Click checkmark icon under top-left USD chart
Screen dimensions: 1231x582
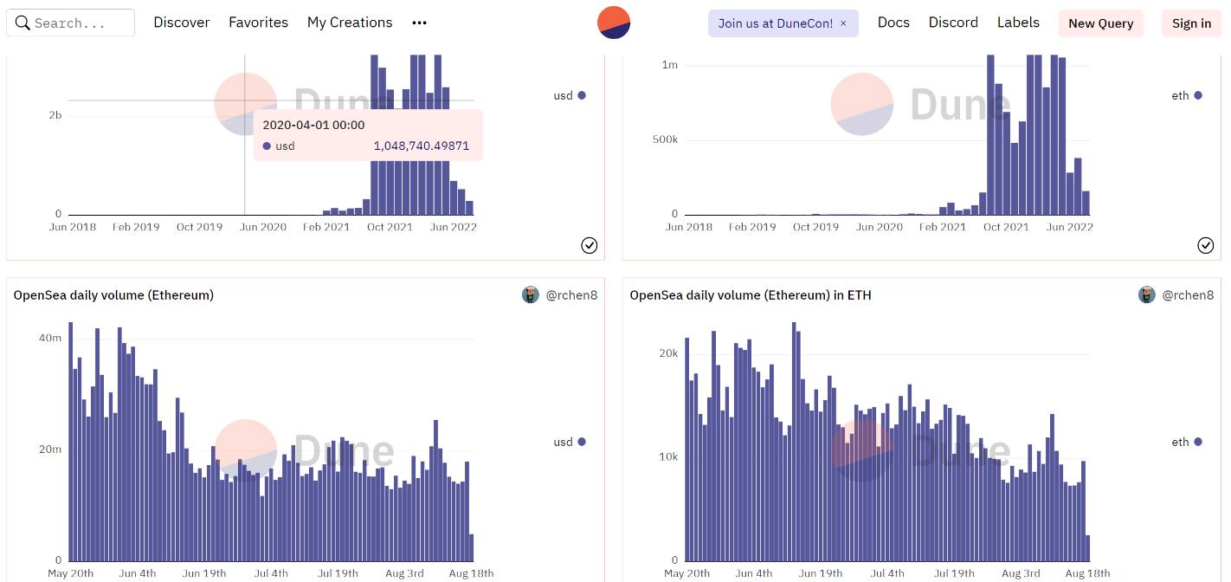pyautogui.click(x=589, y=246)
